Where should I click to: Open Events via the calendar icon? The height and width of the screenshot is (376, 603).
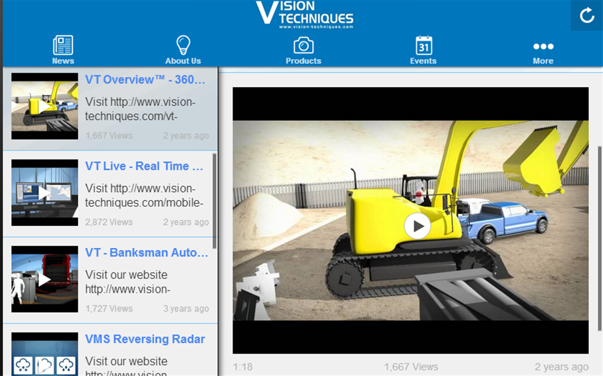[423, 46]
